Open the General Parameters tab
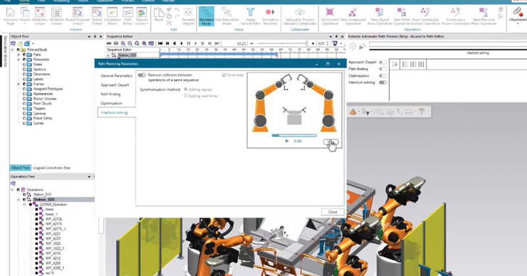This screenshot has width=527, height=276. [x=117, y=76]
